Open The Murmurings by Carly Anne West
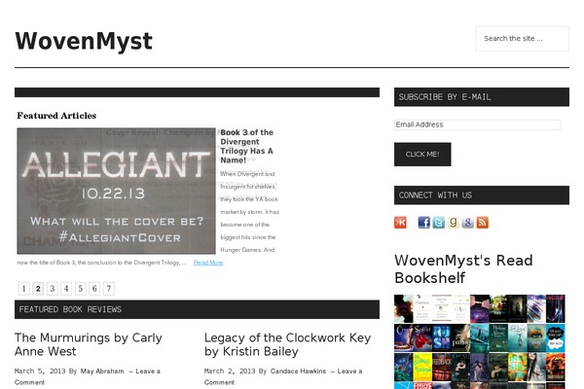 (88, 344)
